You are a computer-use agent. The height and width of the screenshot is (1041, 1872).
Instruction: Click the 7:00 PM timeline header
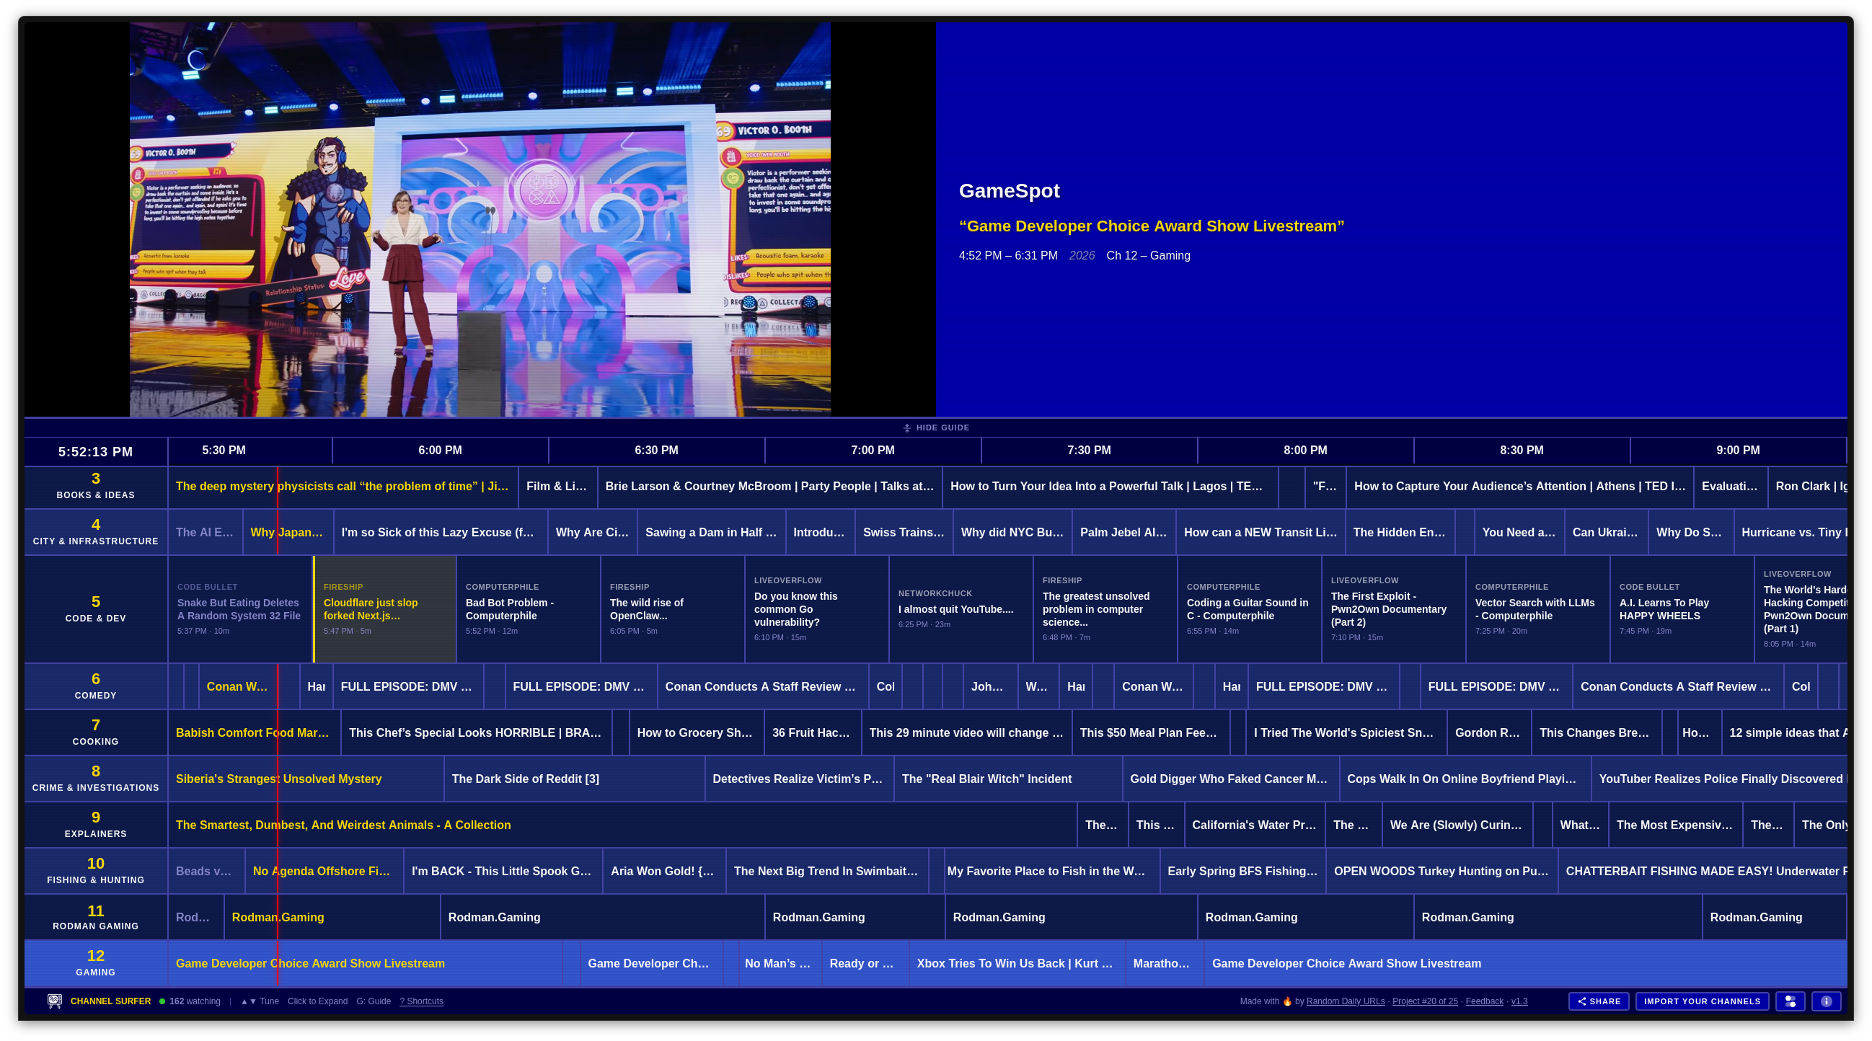(x=872, y=451)
